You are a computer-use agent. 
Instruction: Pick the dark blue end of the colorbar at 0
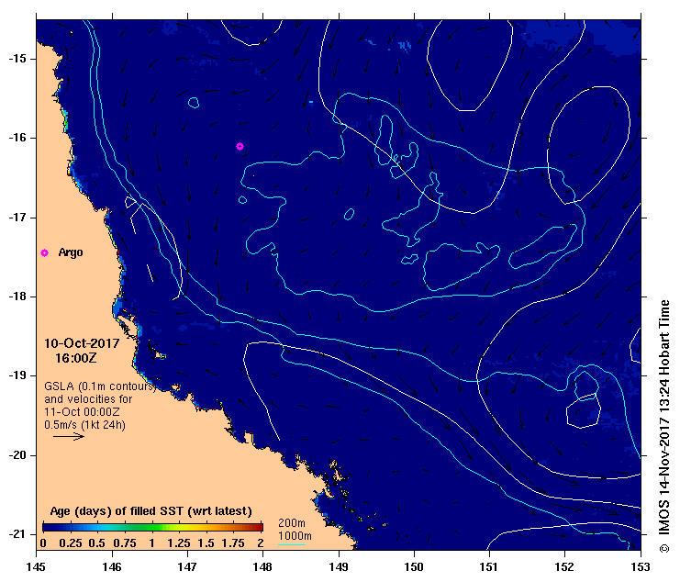45,528
